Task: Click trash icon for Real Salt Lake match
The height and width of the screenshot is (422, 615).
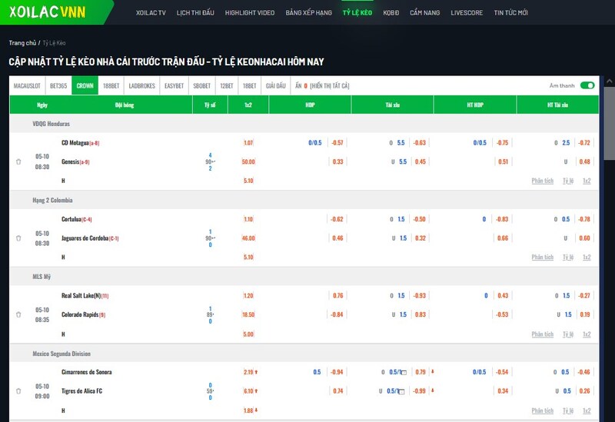Action: click(x=18, y=315)
